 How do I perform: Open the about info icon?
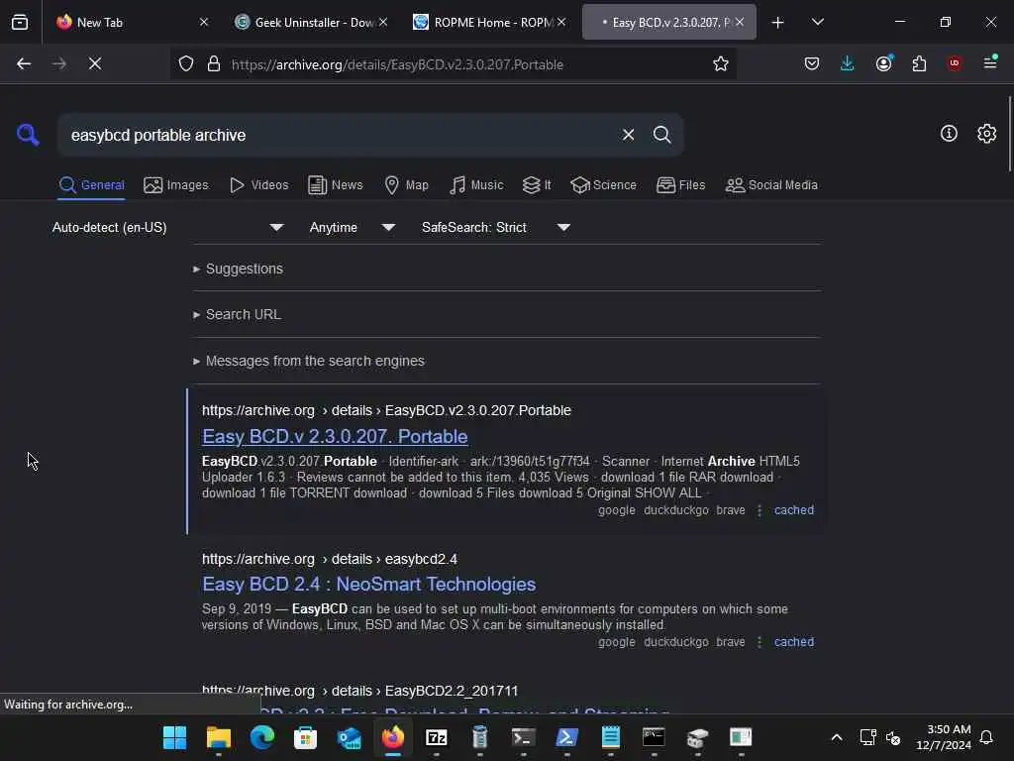pyautogui.click(x=949, y=134)
